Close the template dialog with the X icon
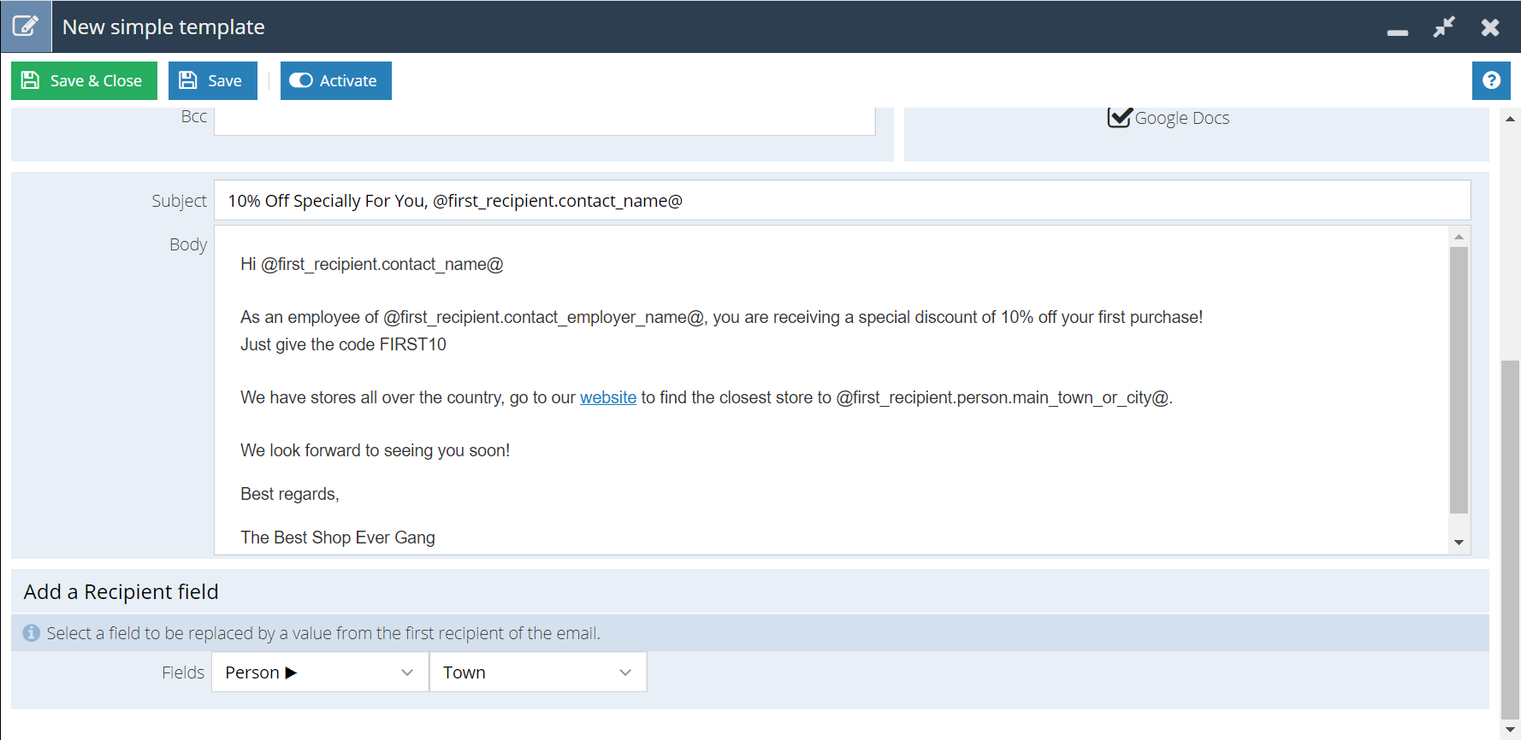 1490,27
